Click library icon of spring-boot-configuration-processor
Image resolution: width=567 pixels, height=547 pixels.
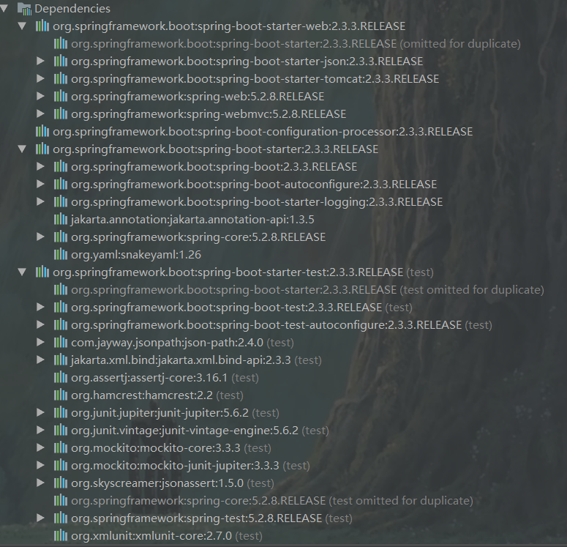pyautogui.click(x=42, y=131)
